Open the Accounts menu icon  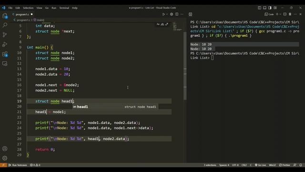click(x=5, y=149)
